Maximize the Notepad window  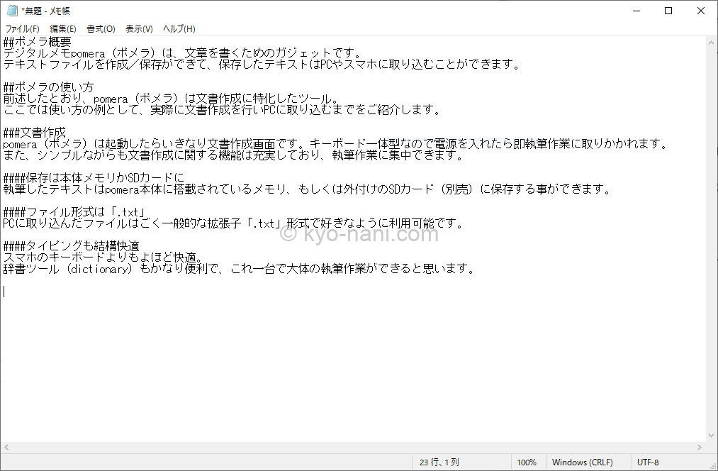(668, 11)
